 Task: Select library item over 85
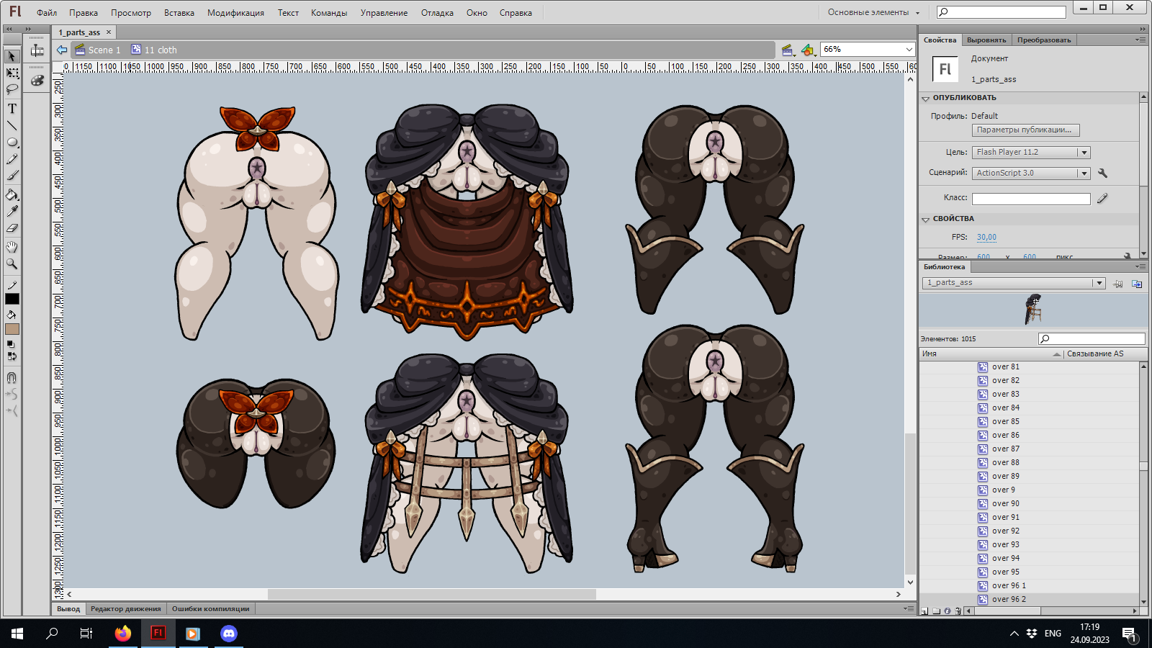[x=1029, y=422]
